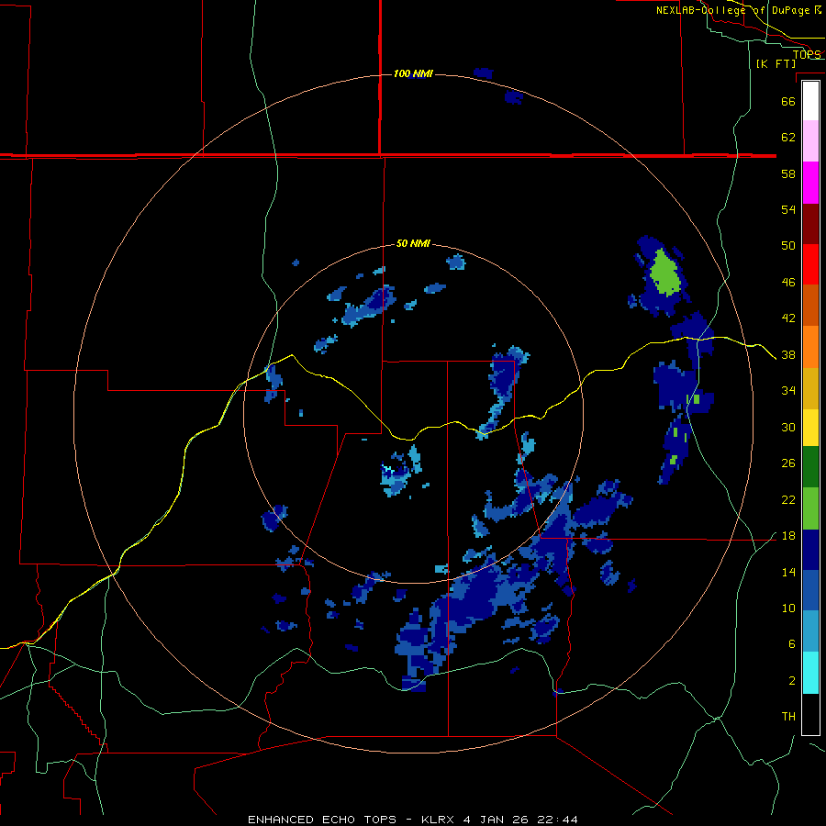Click the dark green 30 kft swatch
The height and width of the screenshot is (826, 826).
[x=810, y=467]
